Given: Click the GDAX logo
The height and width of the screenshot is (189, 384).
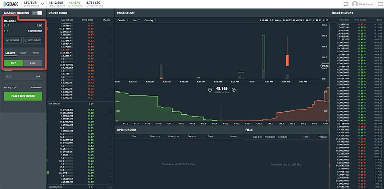Looking at the screenshot, I should [x=10, y=4].
